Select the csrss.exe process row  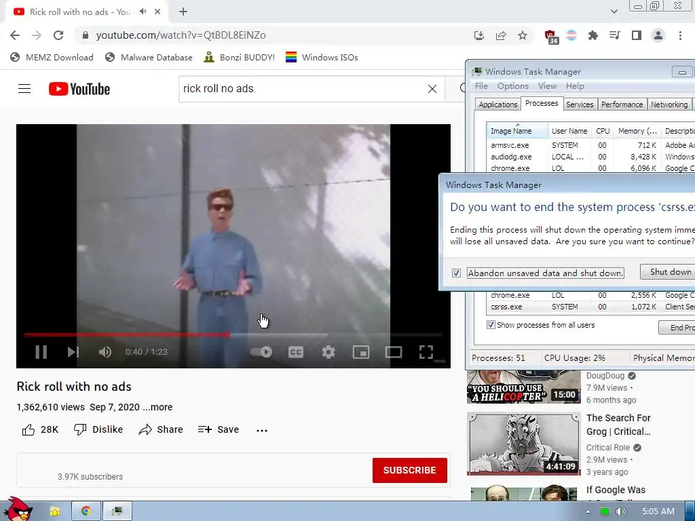(x=591, y=307)
